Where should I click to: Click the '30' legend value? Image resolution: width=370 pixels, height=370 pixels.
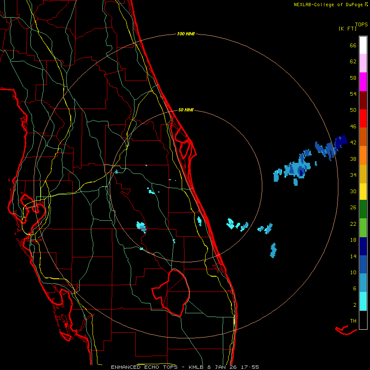click(x=353, y=191)
